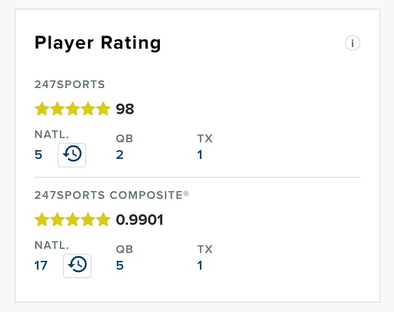Open Composite QB position rank 5
The width and height of the screenshot is (394, 312).
[120, 265]
